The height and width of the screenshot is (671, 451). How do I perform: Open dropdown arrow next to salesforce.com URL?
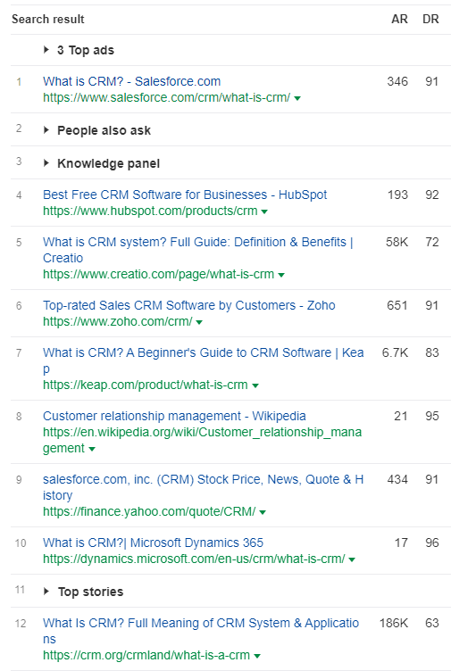click(x=297, y=98)
